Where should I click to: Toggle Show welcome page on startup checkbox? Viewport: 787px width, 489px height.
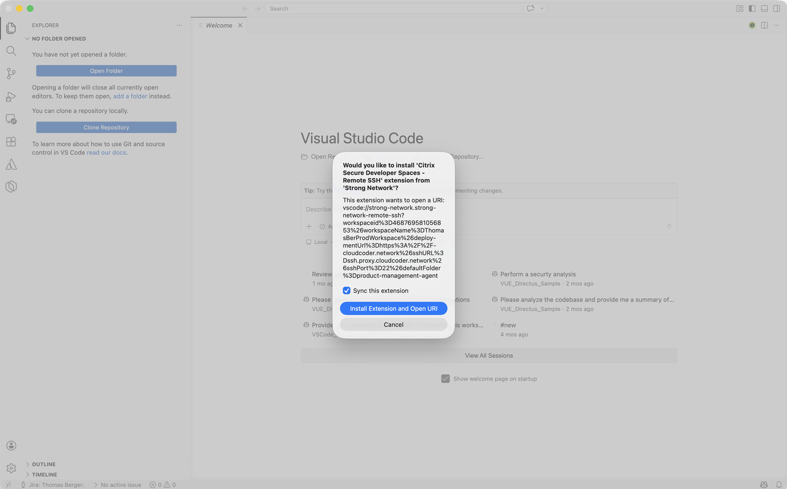[x=446, y=379]
